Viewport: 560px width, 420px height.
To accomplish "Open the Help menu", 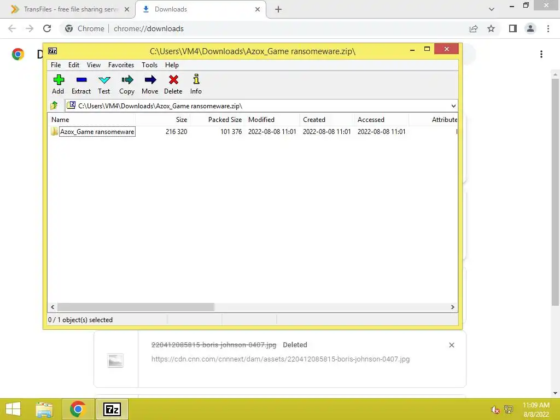I will pyautogui.click(x=172, y=65).
